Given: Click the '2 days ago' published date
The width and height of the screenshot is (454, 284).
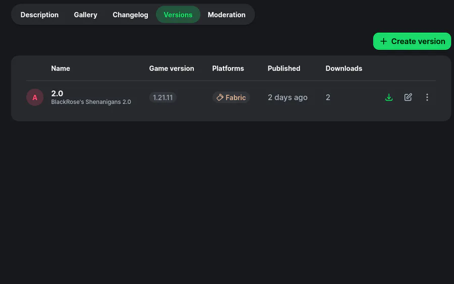Looking at the screenshot, I should pyautogui.click(x=288, y=98).
